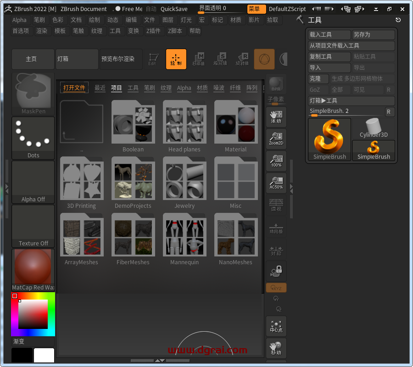Activate the 旋转轴 (Rotate) gizmo icon

pos(242,59)
